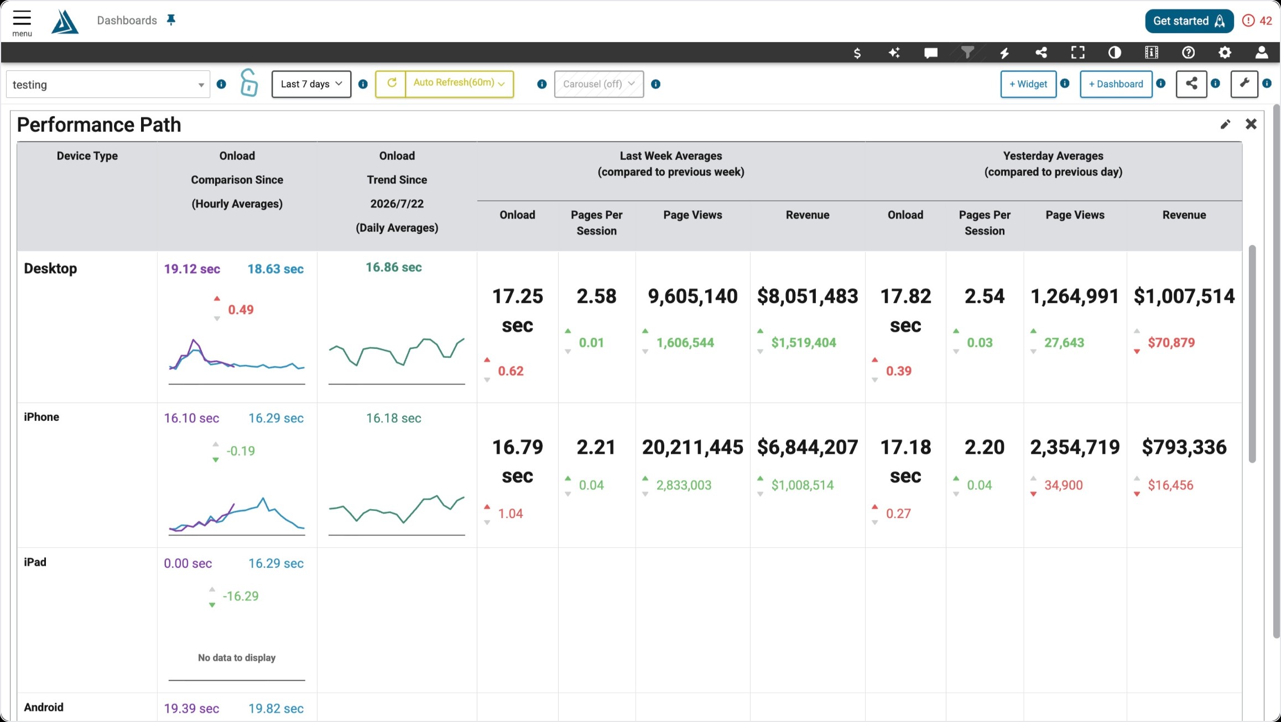Open the testing dashboard selector
The image size is (1281, 722).
(x=108, y=85)
